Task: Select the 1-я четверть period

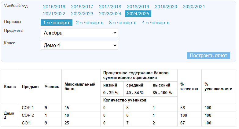Action: (57, 23)
